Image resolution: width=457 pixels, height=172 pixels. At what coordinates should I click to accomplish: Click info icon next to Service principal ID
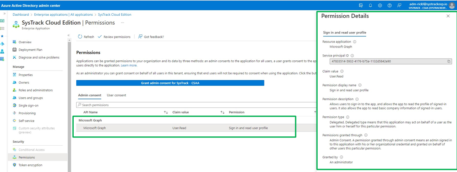point(352,56)
